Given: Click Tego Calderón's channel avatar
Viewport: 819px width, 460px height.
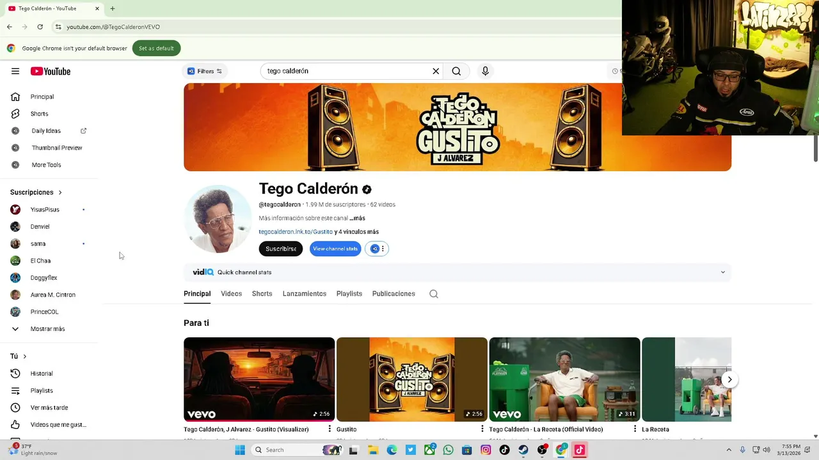Looking at the screenshot, I should click(218, 219).
